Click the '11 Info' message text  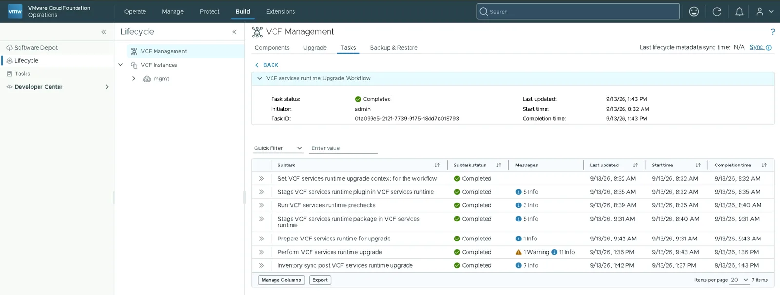[x=567, y=252]
